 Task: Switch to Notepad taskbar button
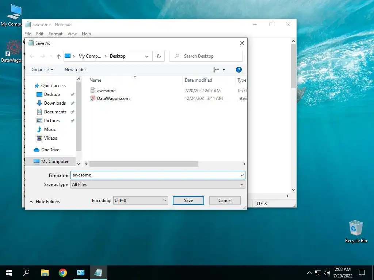pos(99,273)
